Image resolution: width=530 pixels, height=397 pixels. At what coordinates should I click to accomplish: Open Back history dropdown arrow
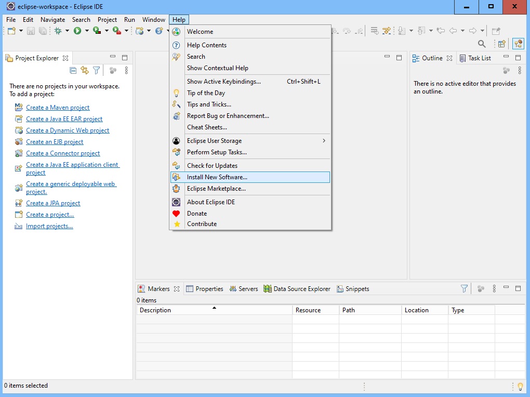click(463, 31)
